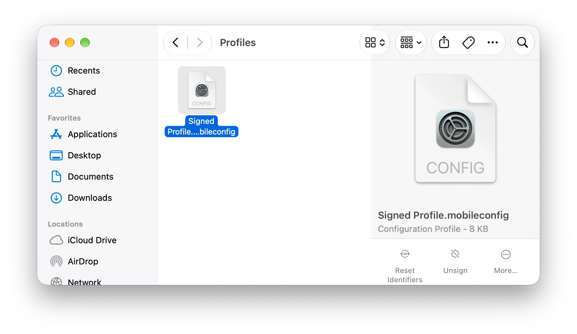Click the Signed Profile.mobileconfig preview title
577x334 pixels.
coord(443,215)
